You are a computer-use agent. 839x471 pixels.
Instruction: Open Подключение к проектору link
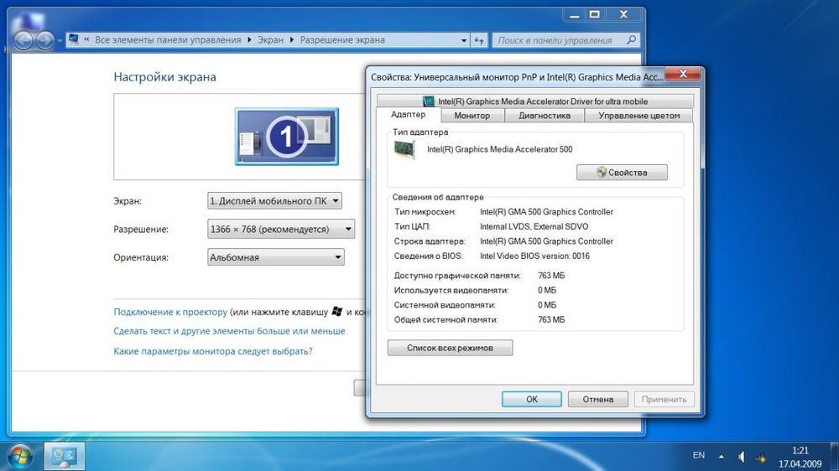(x=170, y=312)
